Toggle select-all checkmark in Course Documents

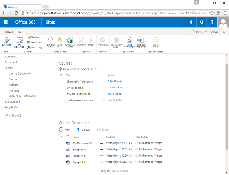tap(61, 137)
